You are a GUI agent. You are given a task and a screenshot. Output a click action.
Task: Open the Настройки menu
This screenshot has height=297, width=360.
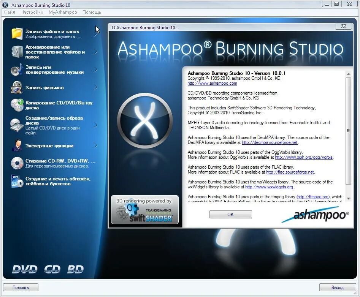32,12
